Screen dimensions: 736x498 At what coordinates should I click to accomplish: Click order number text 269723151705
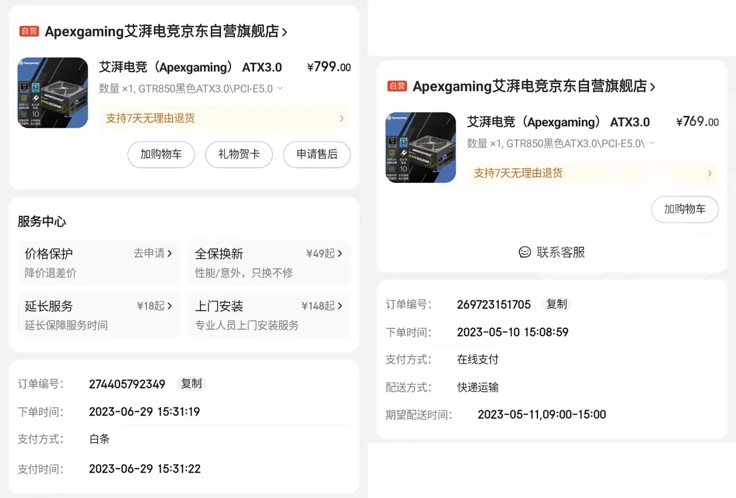tap(494, 305)
